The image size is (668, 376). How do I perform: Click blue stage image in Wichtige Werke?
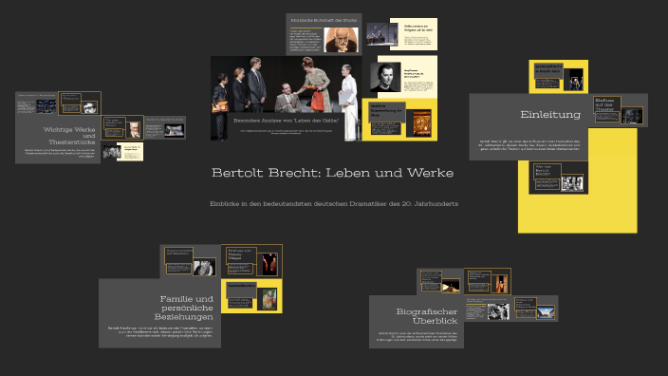click(46, 106)
